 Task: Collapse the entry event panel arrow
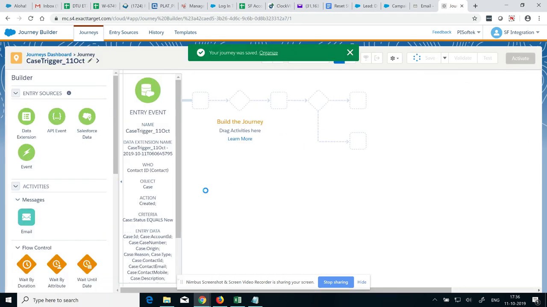(121, 182)
